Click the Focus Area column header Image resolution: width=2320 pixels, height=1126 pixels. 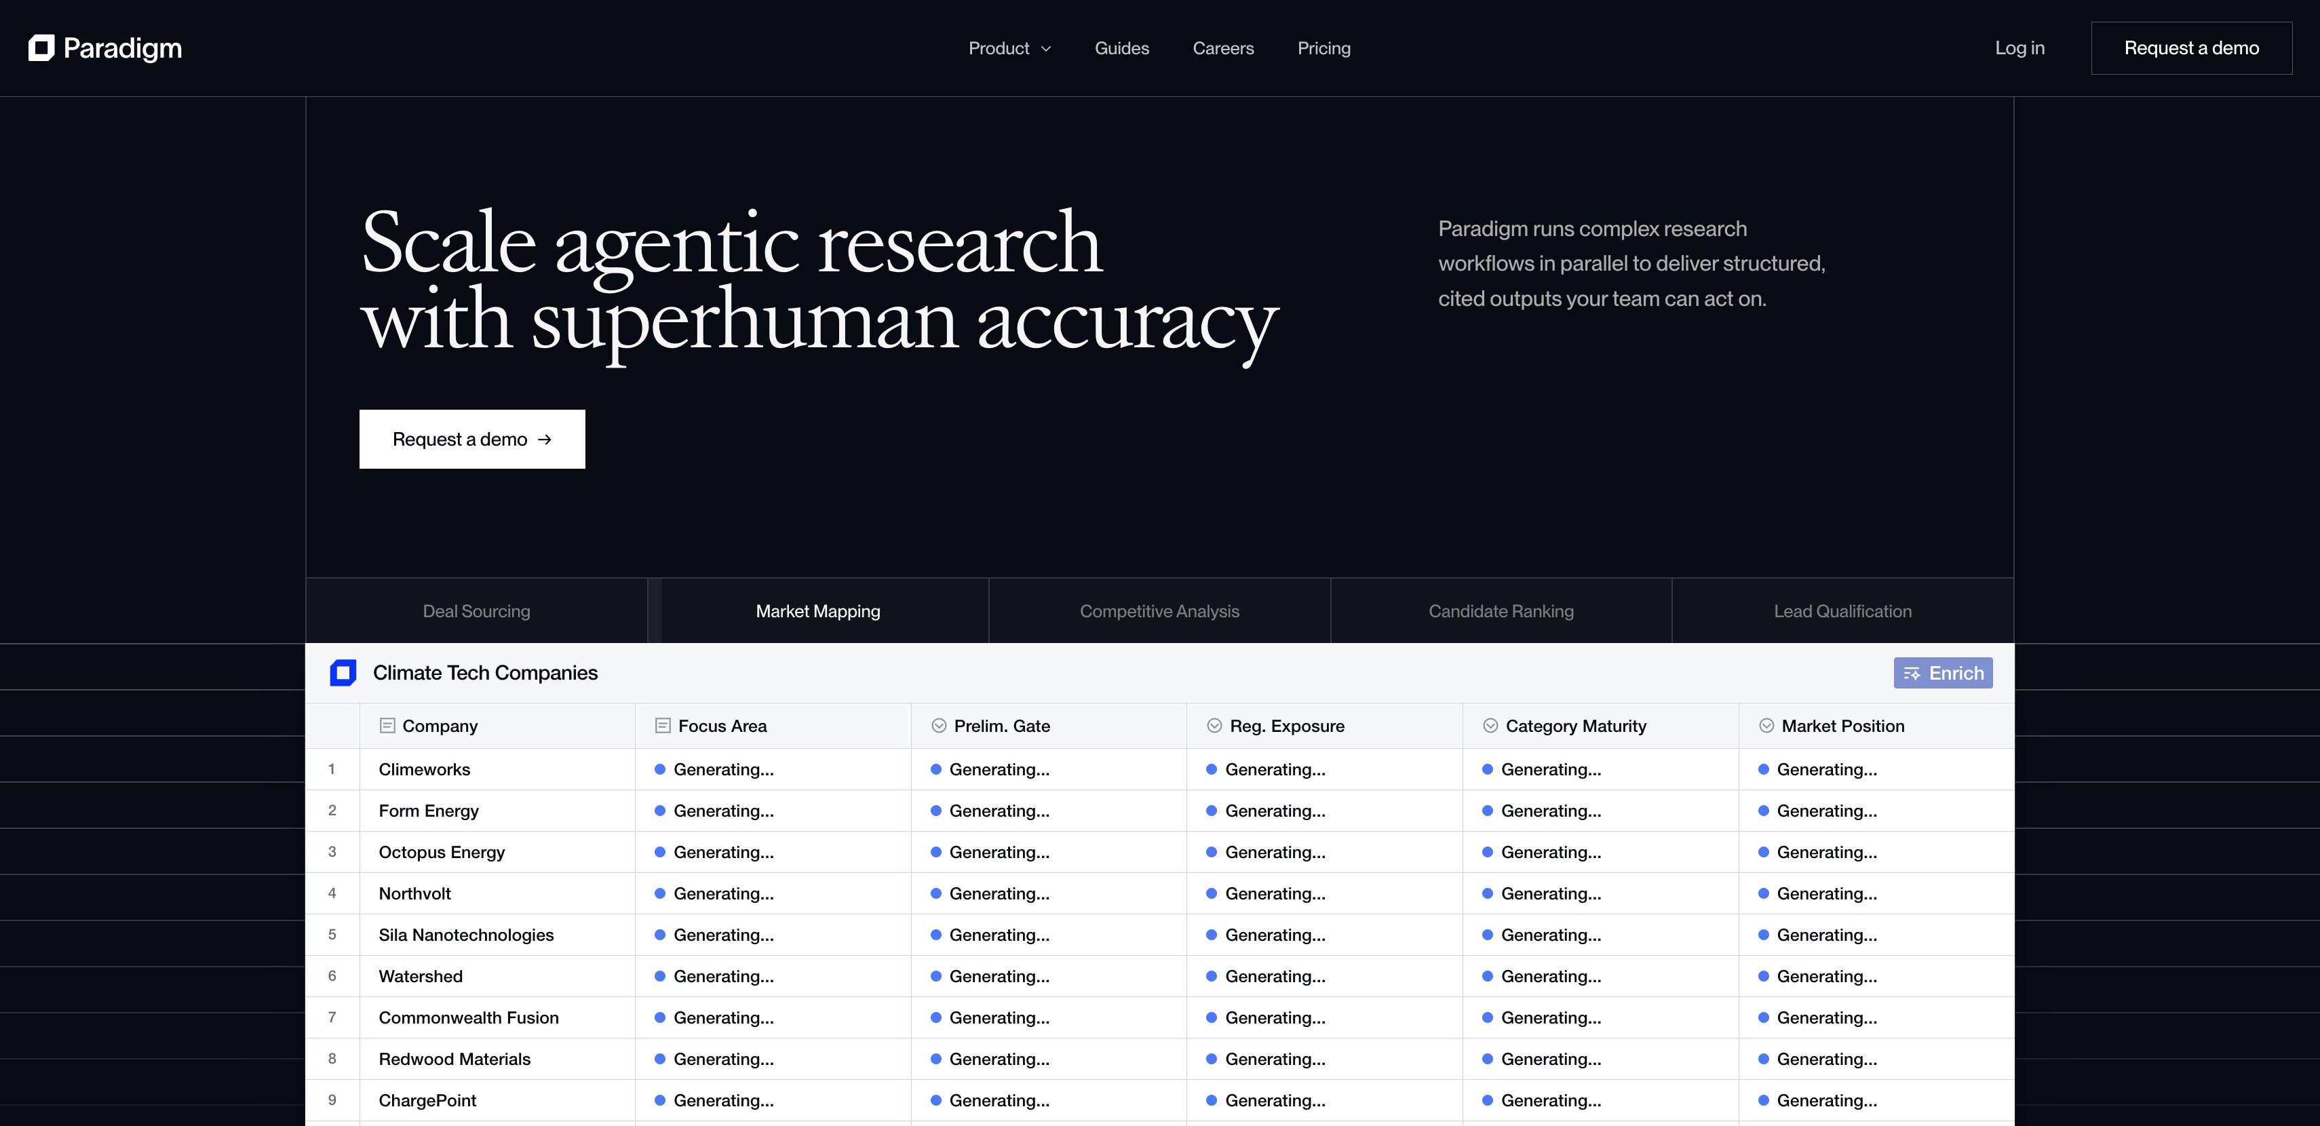click(773, 726)
